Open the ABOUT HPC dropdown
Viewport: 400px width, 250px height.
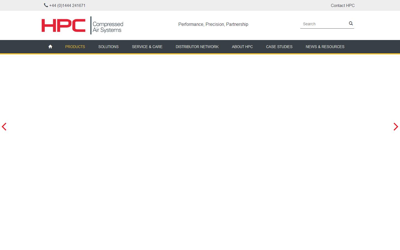(242, 47)
